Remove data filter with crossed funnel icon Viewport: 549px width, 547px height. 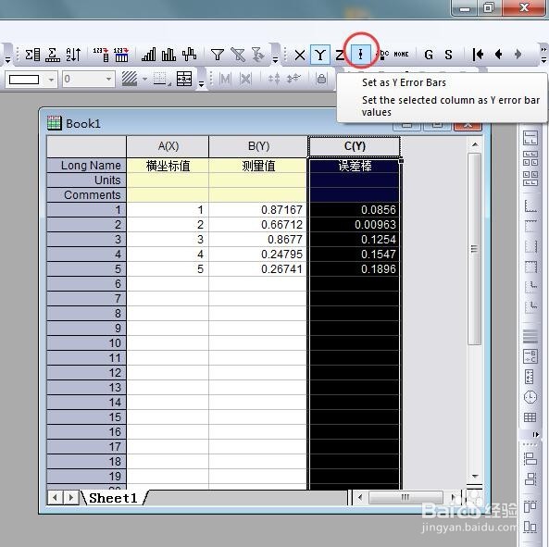click(238, 55)
